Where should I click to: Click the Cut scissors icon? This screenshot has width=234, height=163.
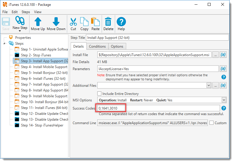73,22
